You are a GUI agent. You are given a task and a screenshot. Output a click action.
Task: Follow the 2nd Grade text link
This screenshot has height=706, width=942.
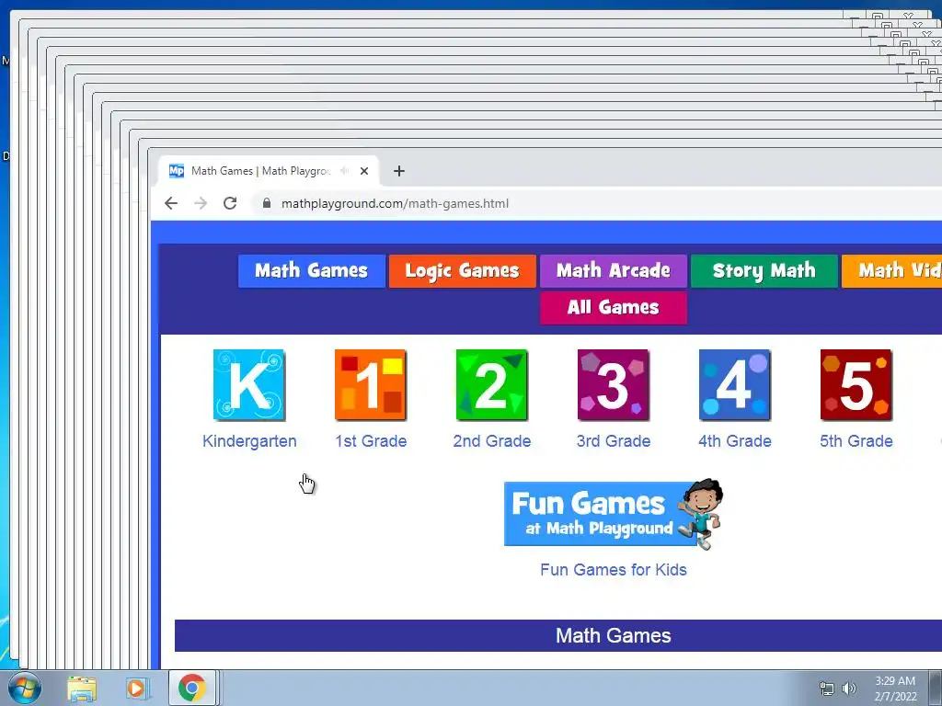[x=492, y=441]
